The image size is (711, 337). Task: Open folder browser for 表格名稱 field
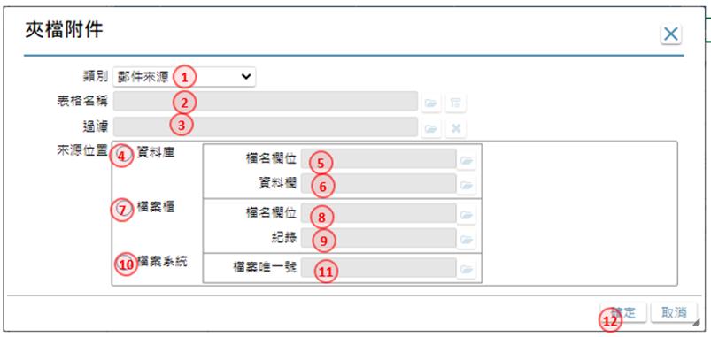tap(431, 103)
